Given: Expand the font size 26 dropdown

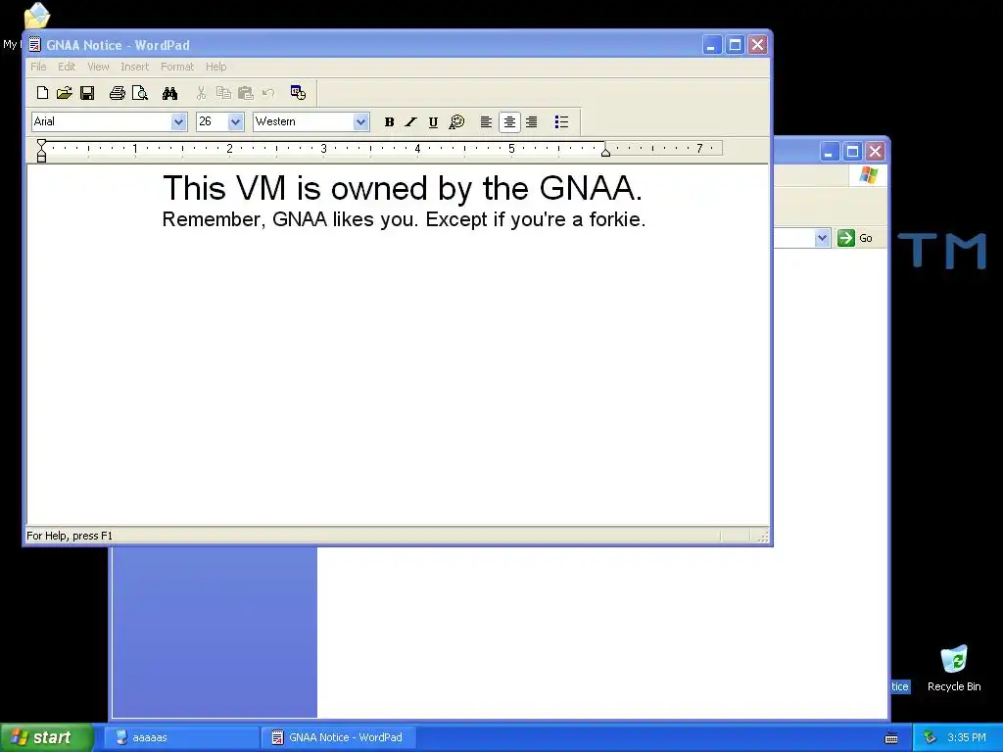Looking at the screenshot, I should (x=235, y=121).
